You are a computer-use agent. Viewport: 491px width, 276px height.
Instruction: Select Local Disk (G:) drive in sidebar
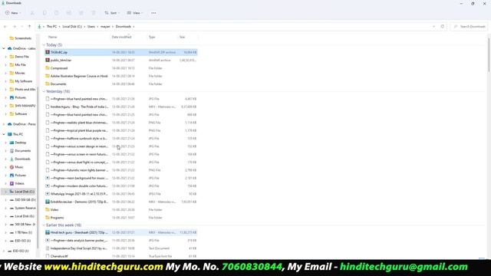click(22, 216)
